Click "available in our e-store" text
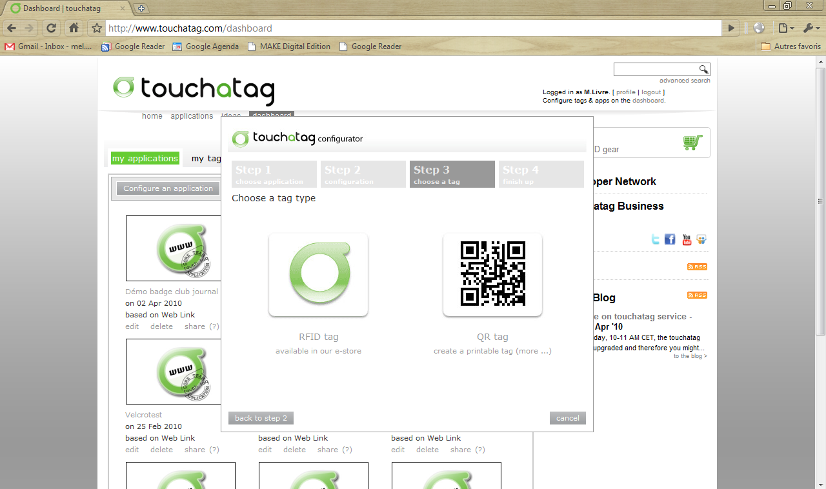This screenshot has width=826, height=489. coord(319,351)
